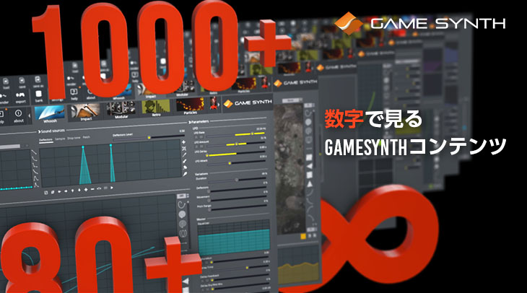Click the GameSynth logo in front window
Image resolution: width=527 pixels, height=293 pixels.
tap(248, 103)
